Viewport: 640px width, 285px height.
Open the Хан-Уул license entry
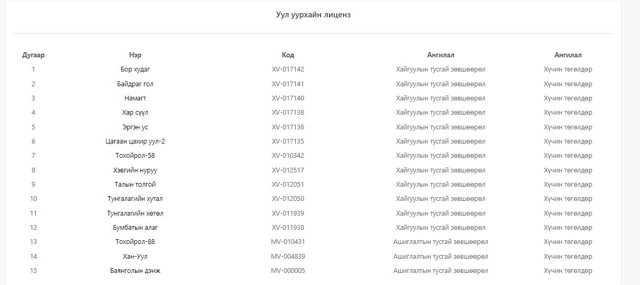pos(135,257)
